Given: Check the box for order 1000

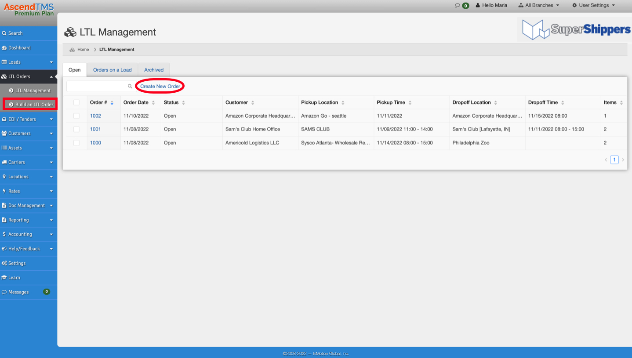Looking at the screenshot, I should (x=76, y=143).
